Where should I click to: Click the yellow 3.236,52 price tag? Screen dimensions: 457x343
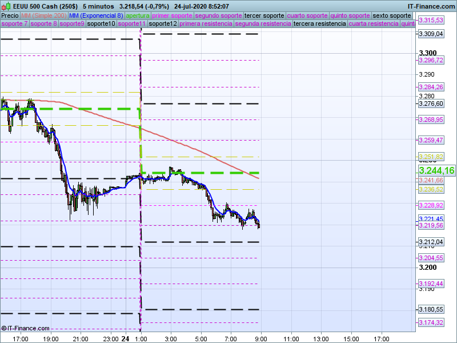tap(431, 190)
